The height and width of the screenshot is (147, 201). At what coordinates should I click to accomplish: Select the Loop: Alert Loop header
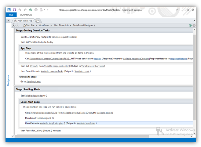106,102
